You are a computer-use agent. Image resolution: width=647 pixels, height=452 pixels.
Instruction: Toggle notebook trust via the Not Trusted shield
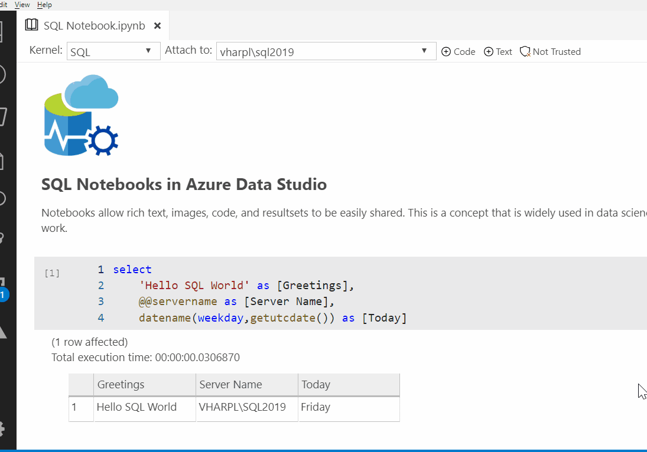point(550,51)
